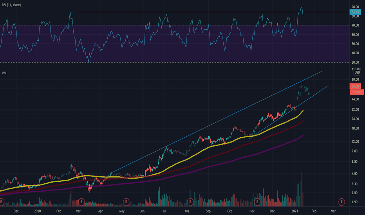Click the USD currency badge
This screenshot has height=215, width=365.
point(357,73)
